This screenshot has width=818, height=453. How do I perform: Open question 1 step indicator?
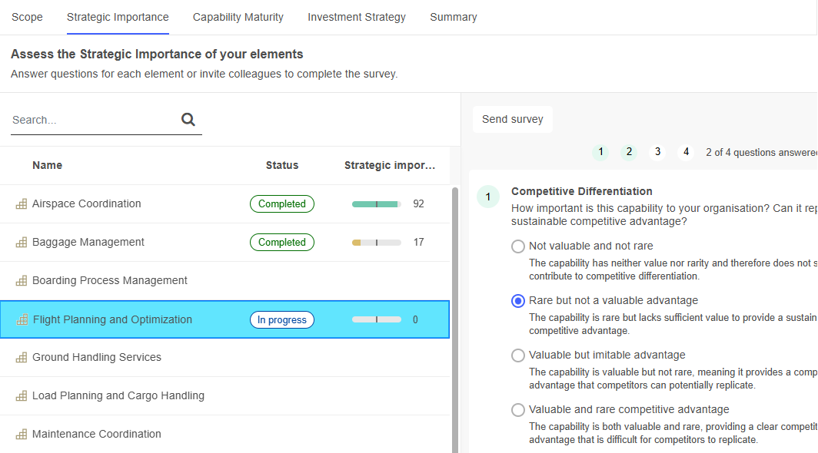[600, 152]
